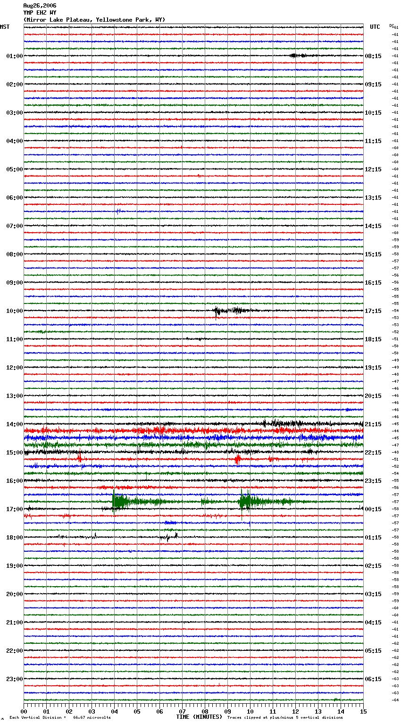Click minute tick label 00 on axis
This screenshot has height=724, width=401.
[24, 711]
